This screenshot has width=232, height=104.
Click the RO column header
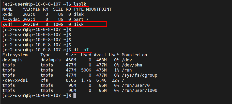68,9
